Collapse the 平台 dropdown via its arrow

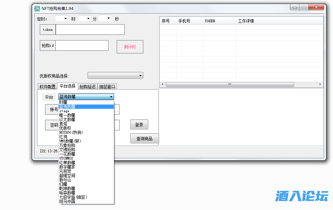pos(111,97)
